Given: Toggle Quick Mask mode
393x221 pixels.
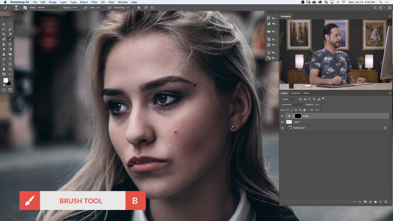Looking at the screenshot, I should [x=4, y=90].
